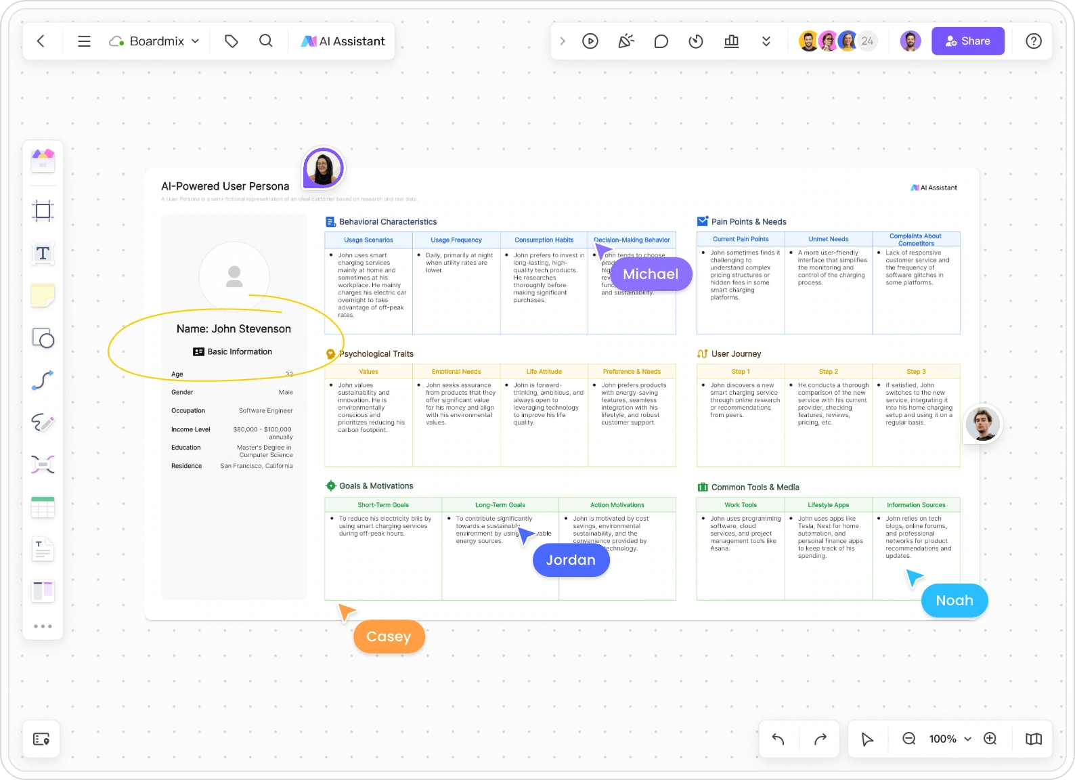The width and height of the screenshot is (1075, 780).
Task: Click the celebration confetti icon
Action: pyautogui.click(x=626, y=41)
